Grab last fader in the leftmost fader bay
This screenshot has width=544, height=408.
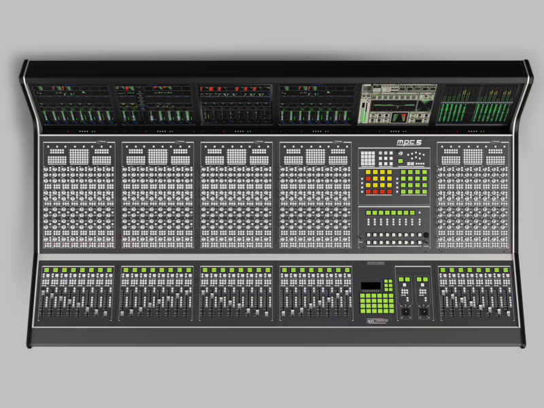coord(105,313)
